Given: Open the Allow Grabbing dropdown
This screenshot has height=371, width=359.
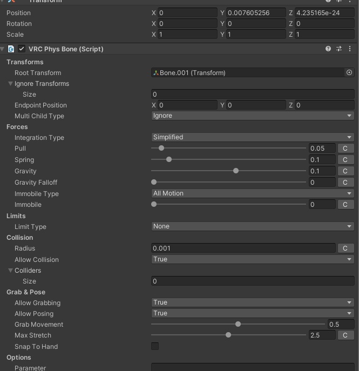Looking at the screenshot, I should pos(253,302).
